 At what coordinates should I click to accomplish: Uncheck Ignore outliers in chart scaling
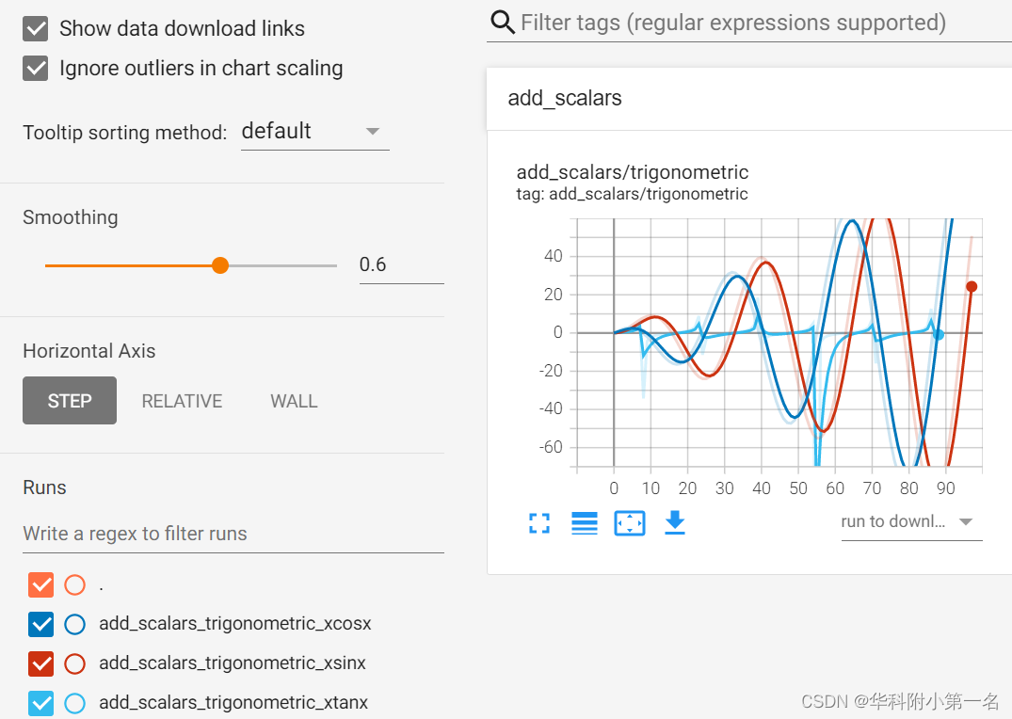tap(35, 68)
